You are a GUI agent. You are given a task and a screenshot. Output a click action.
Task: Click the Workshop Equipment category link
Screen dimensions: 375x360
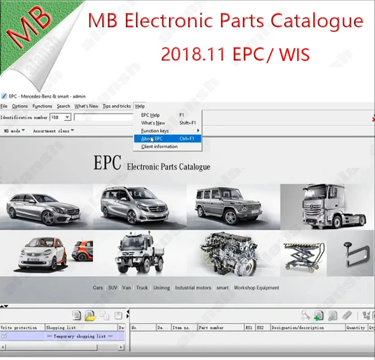click(x=256, y=288)
